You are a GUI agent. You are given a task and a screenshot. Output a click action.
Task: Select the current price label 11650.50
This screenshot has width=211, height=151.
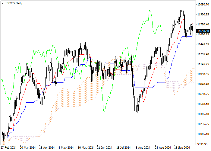coord(203,31)
